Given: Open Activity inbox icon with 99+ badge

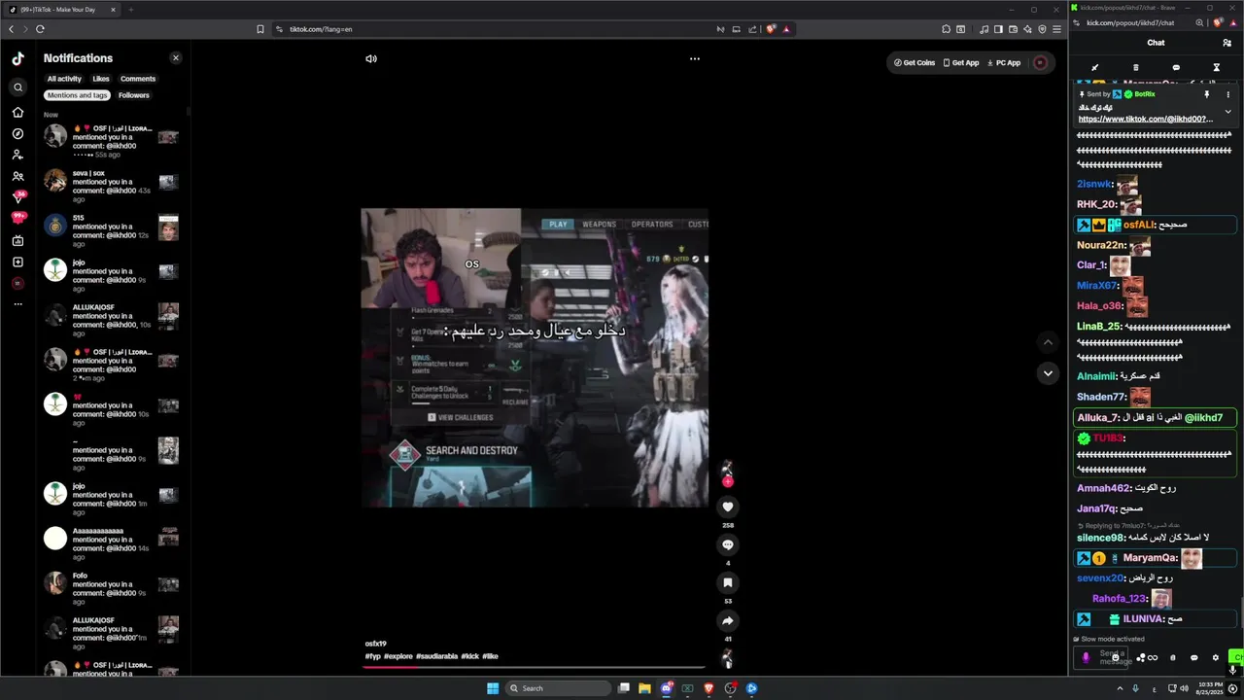Looking at the screenshot, I should (17, 219).
